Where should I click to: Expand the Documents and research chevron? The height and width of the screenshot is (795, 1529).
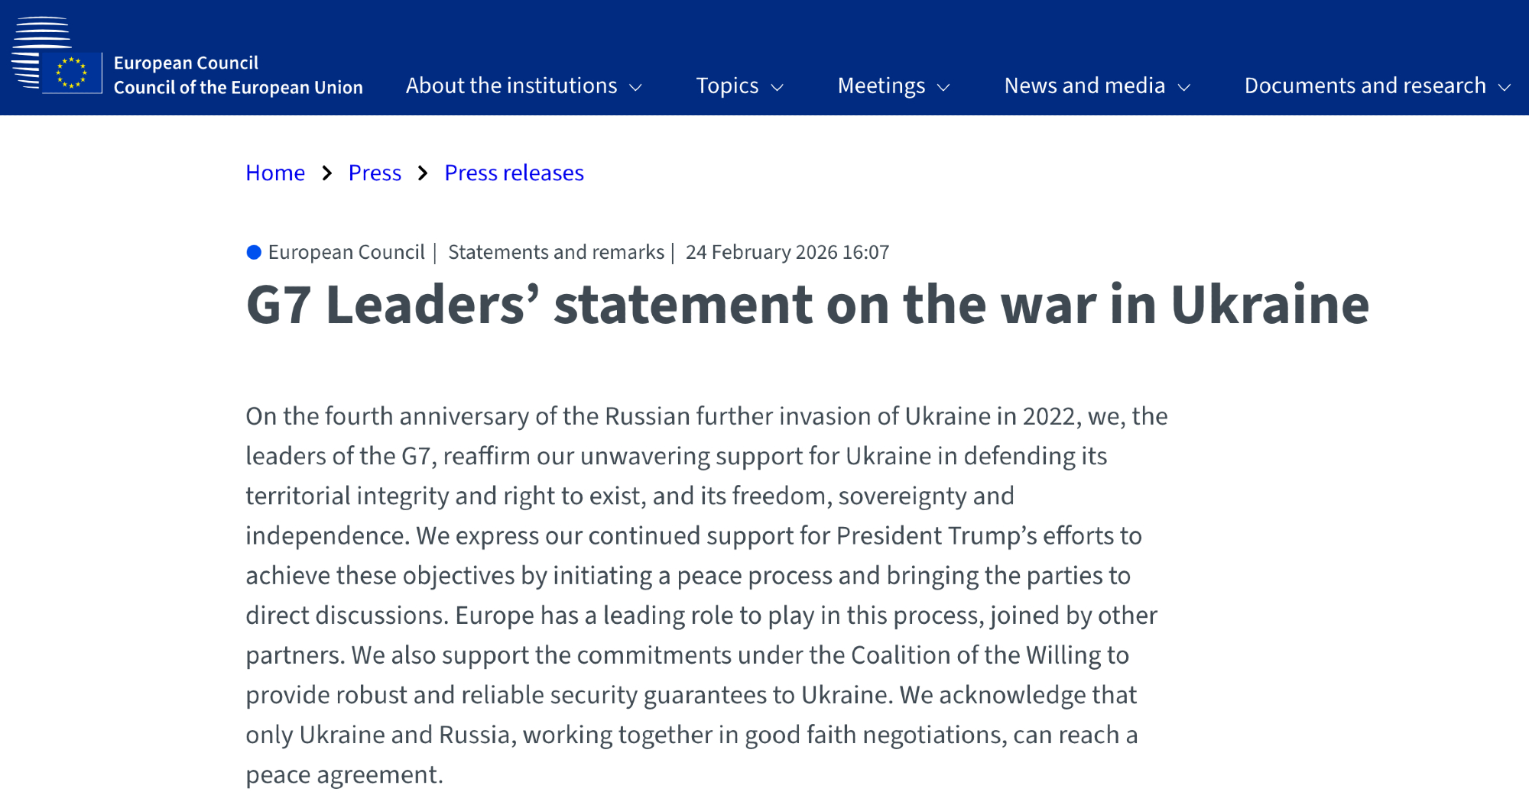[1505, 88]
